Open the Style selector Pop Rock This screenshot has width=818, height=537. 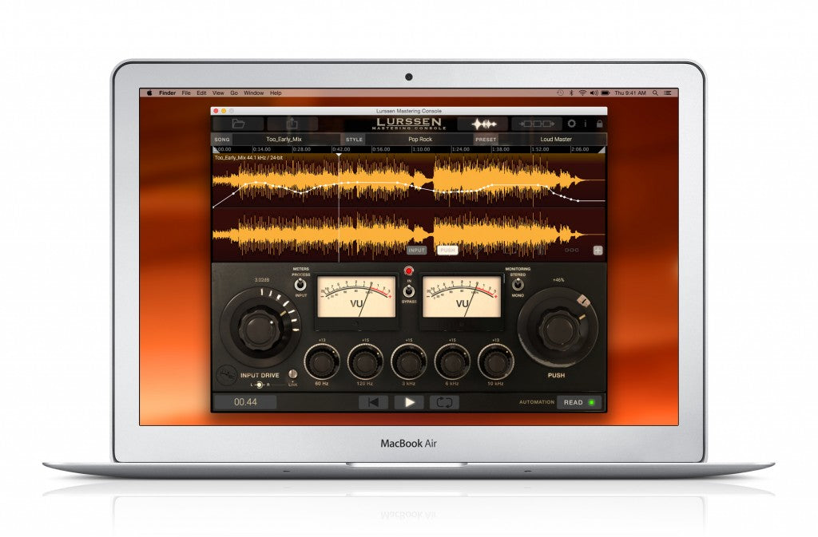click(x=420, y=140)
